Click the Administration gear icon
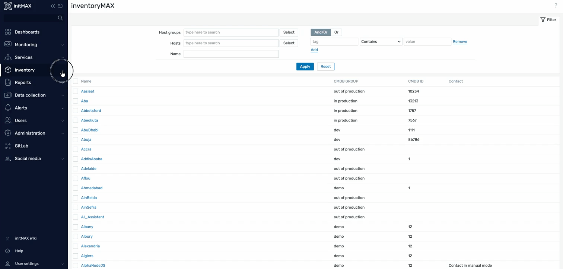This screenshot has height=269, width=563. pyautogui.click(x=8, y=133)
